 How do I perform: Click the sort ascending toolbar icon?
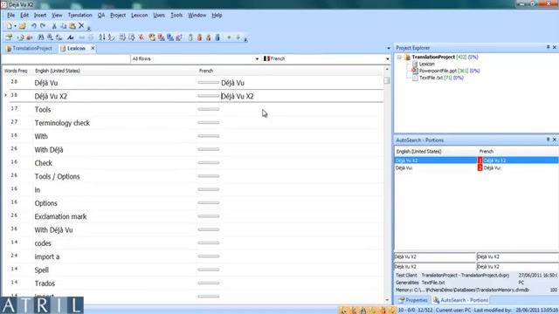click(102, 38)
